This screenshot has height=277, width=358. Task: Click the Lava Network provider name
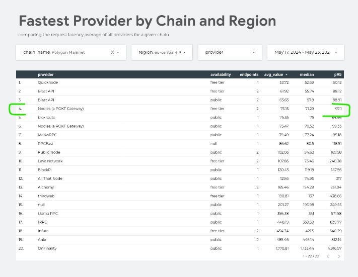point(50,161)
